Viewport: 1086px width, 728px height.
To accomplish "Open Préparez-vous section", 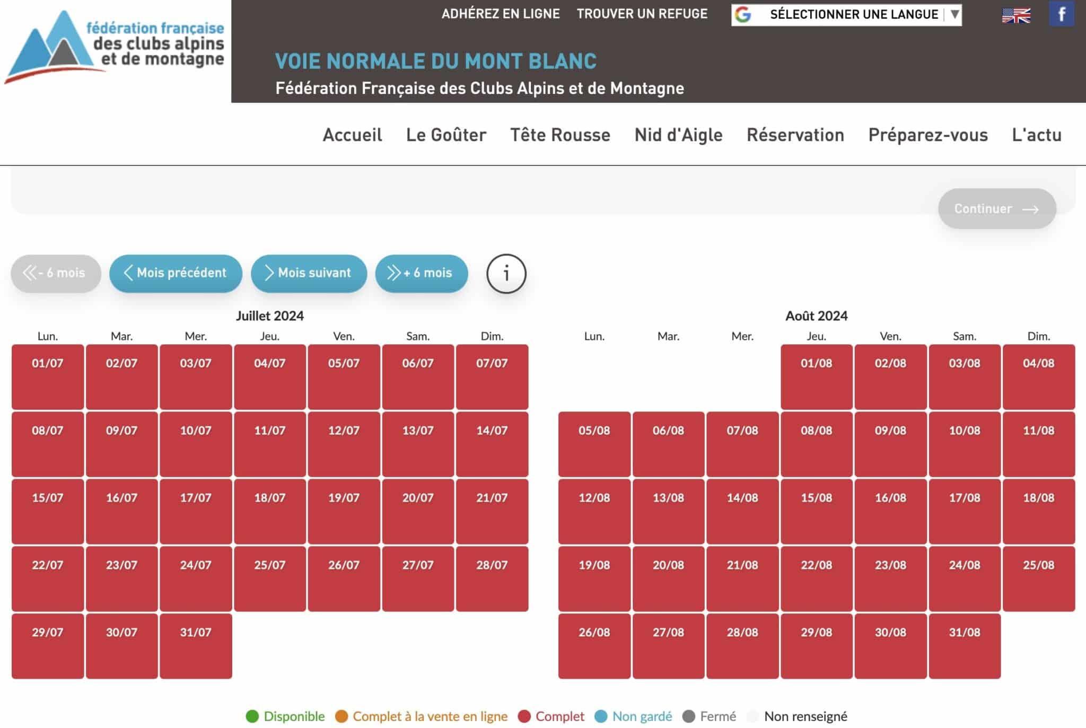I will tap(927, 135).
